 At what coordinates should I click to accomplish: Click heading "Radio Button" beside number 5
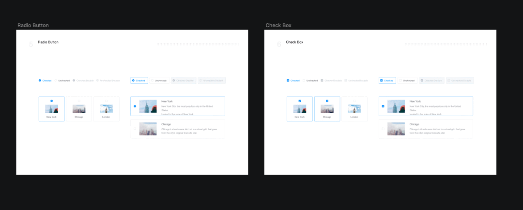click(48, 42)
